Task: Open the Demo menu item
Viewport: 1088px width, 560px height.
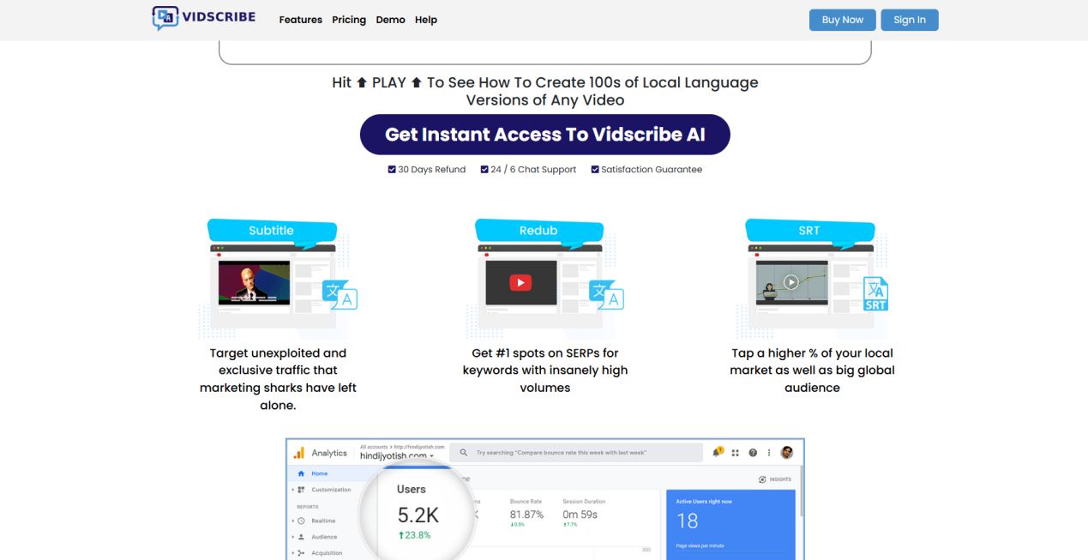Action: (x=390, y=20)
